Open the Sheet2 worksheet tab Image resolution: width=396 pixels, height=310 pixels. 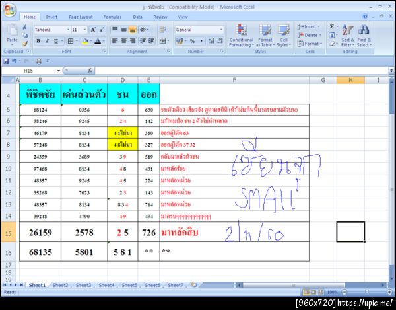(60, 285)
